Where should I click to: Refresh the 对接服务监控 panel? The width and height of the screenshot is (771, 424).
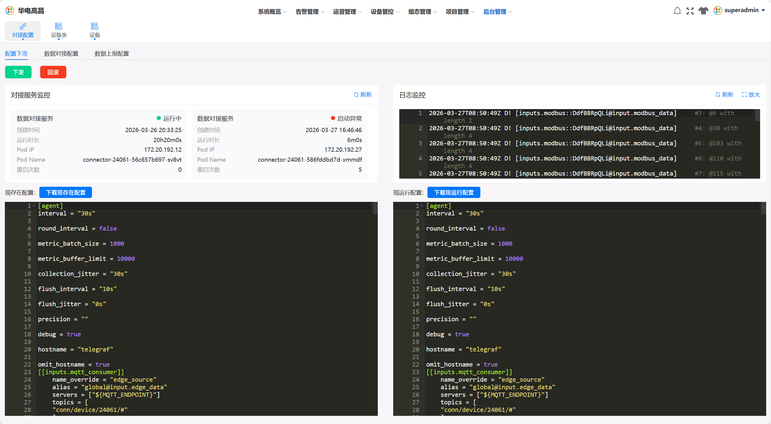coord(362,95)
